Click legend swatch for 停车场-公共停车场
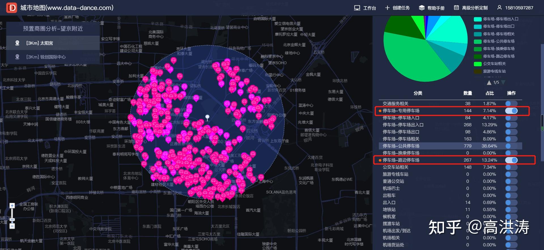Image resolution: width=544 pixels, height=250 pixels. click(x=478, y=42)
